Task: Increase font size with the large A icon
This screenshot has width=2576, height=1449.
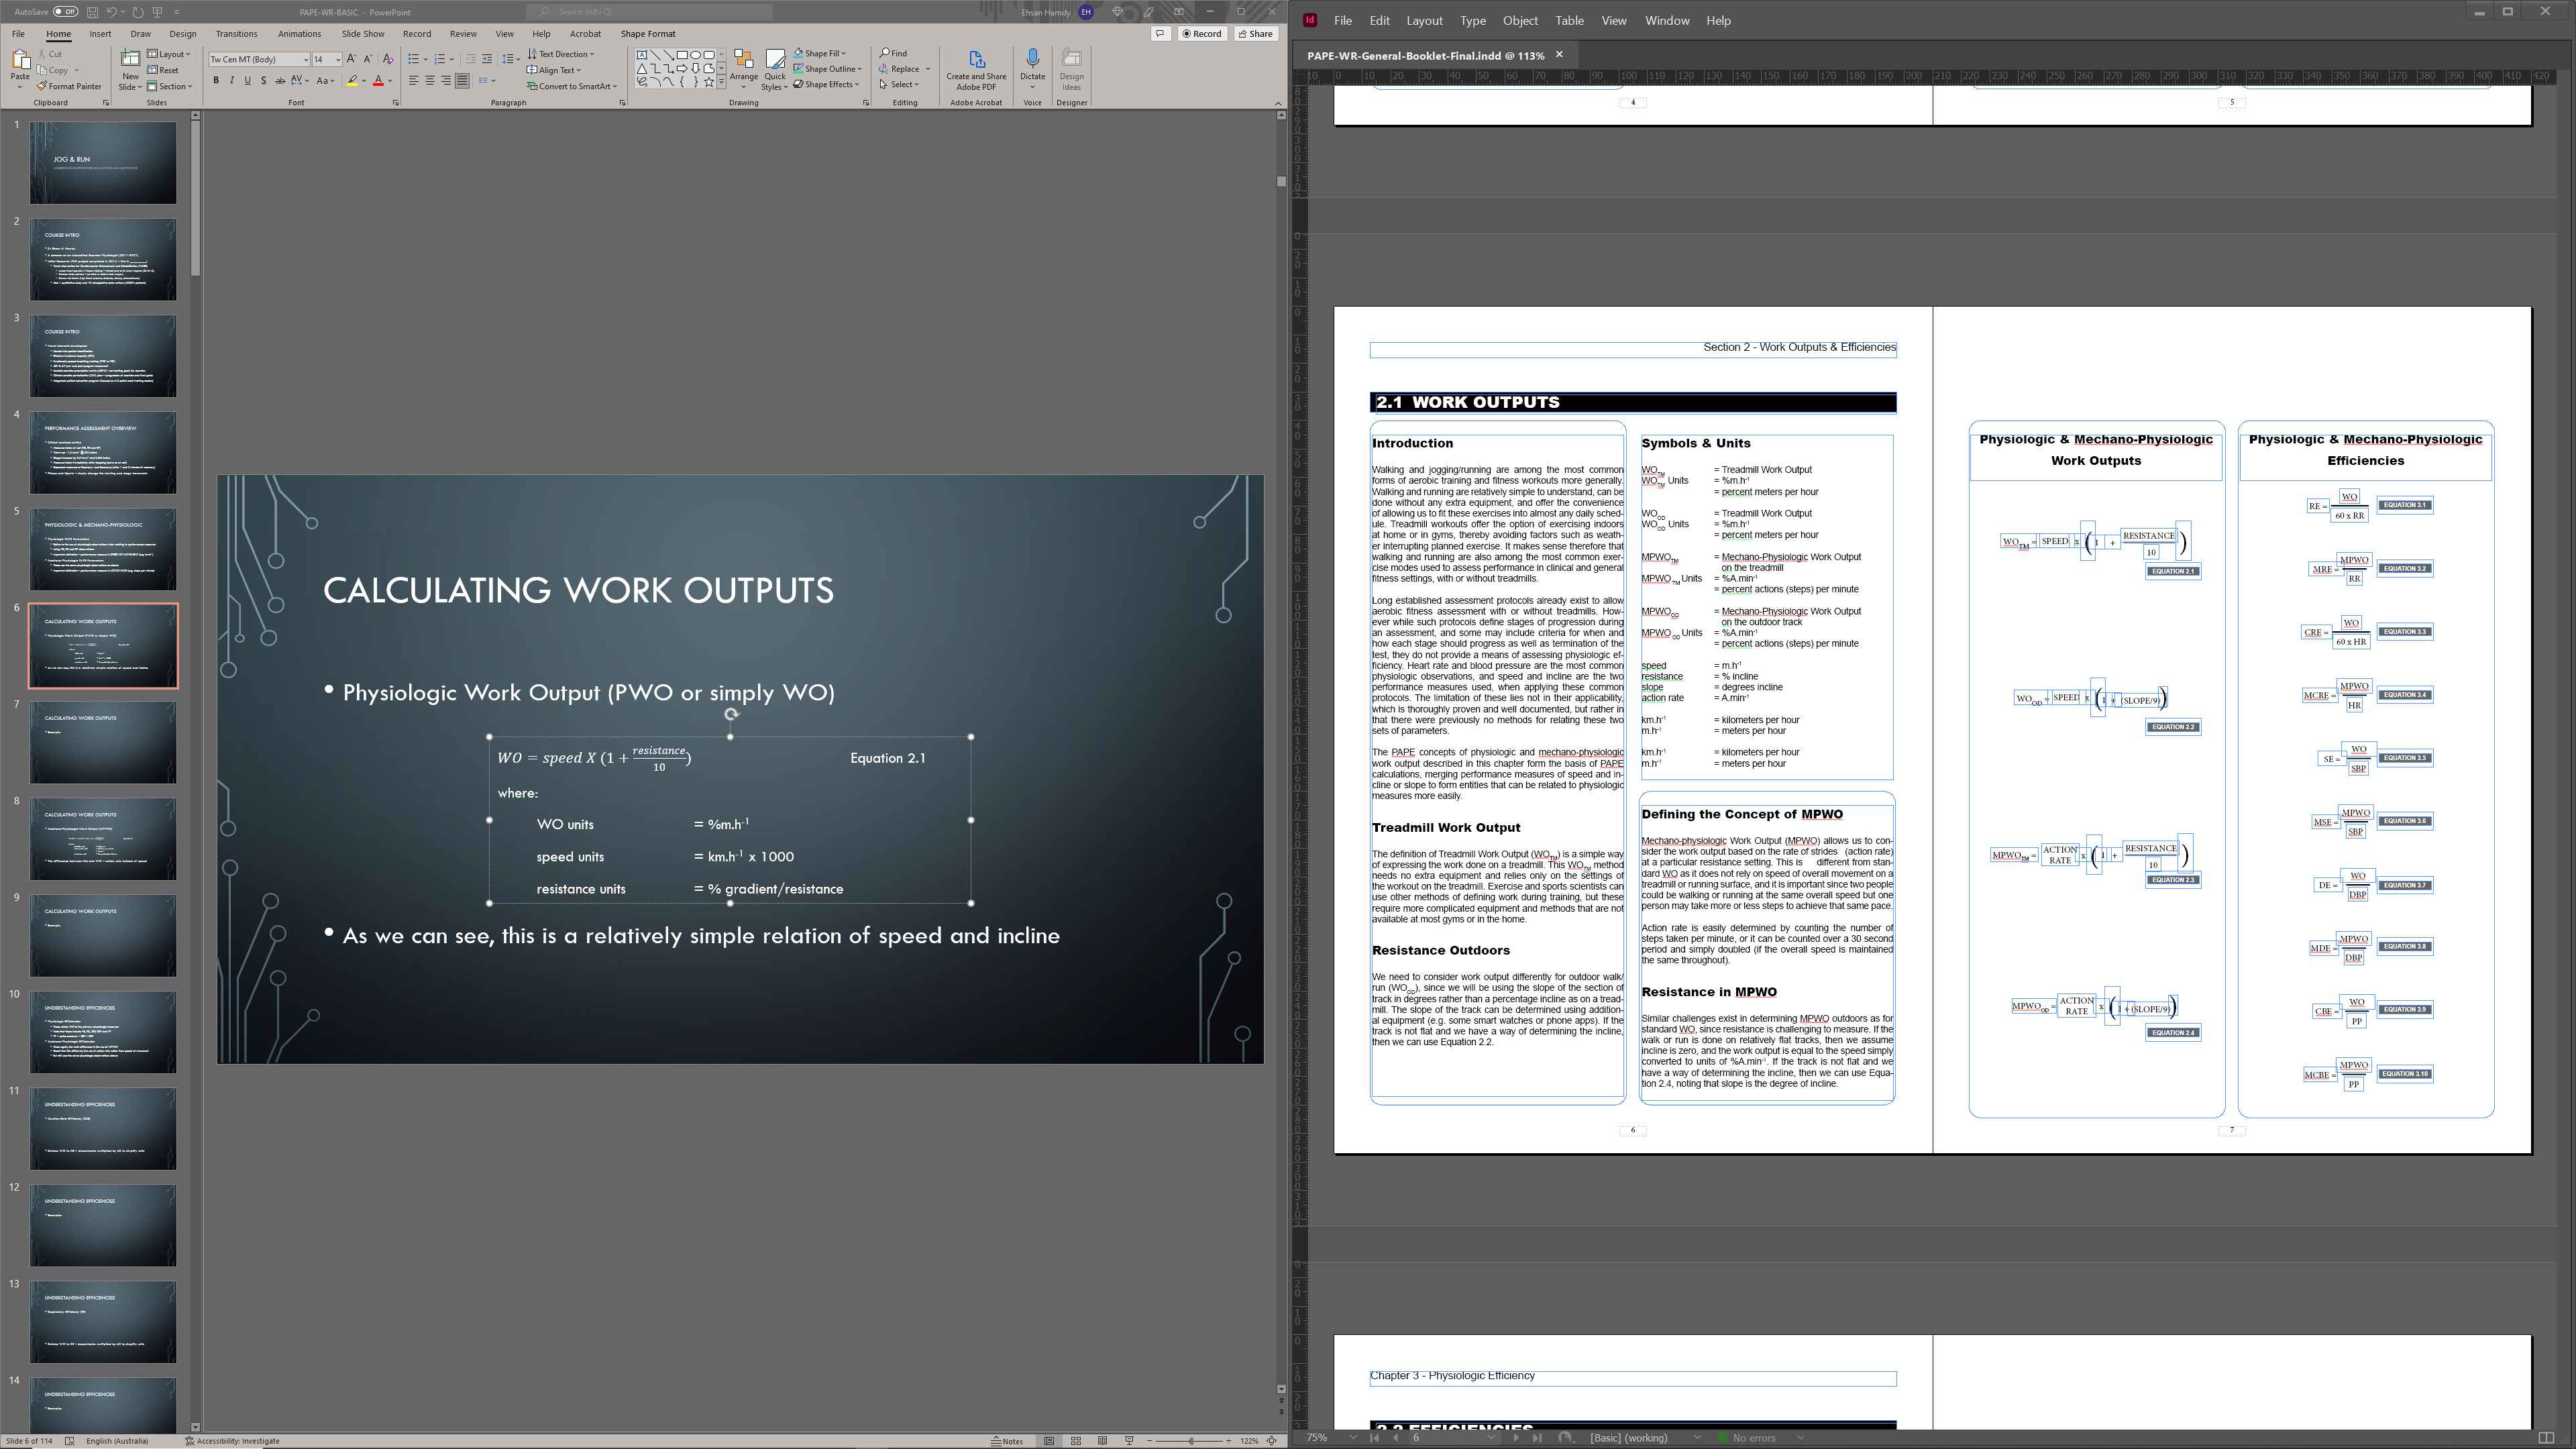Action: point(351,60)
